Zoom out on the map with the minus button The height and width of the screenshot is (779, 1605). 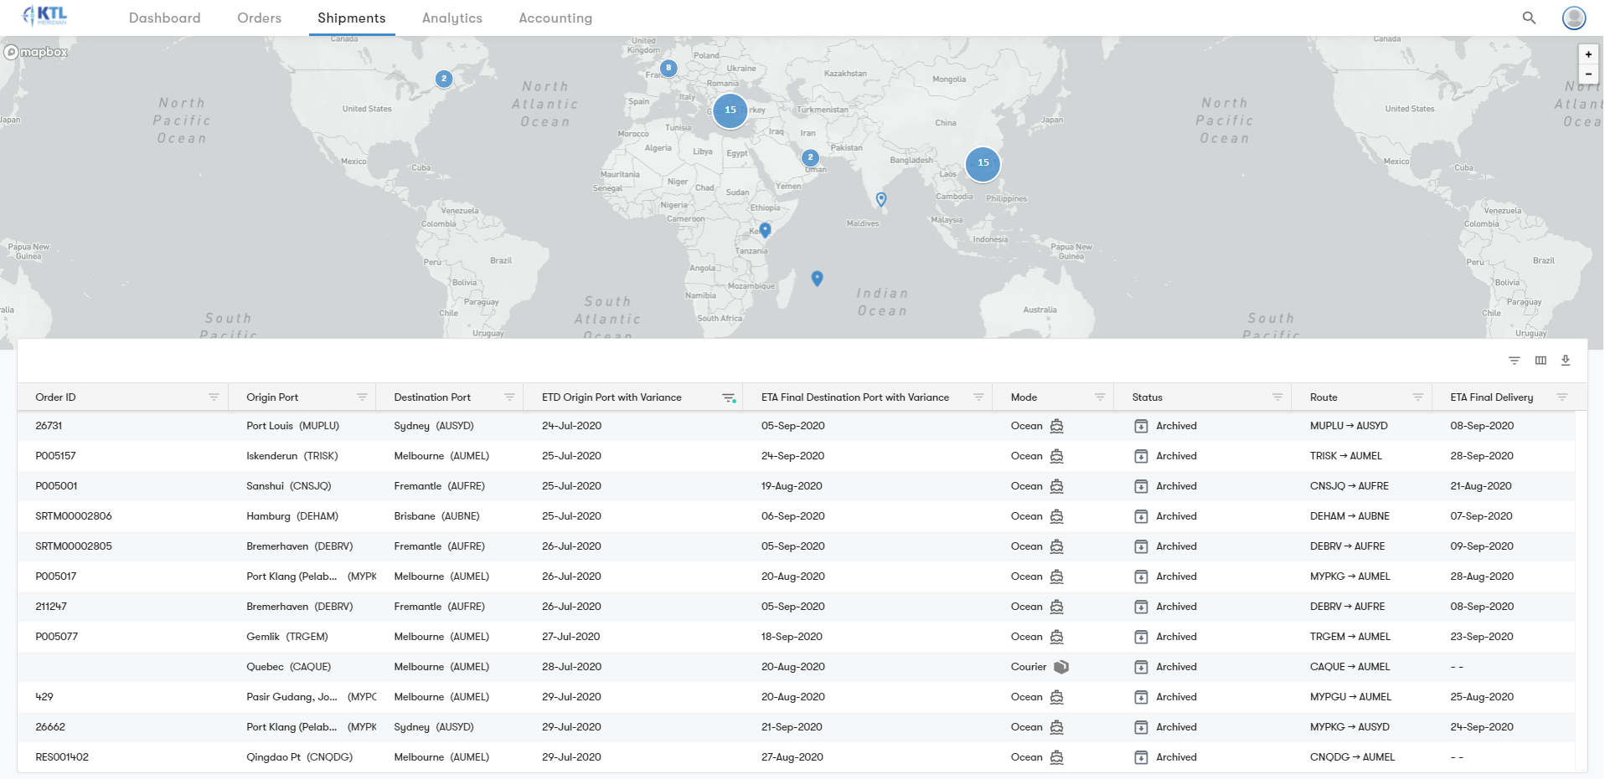(x=1587, y=74)
